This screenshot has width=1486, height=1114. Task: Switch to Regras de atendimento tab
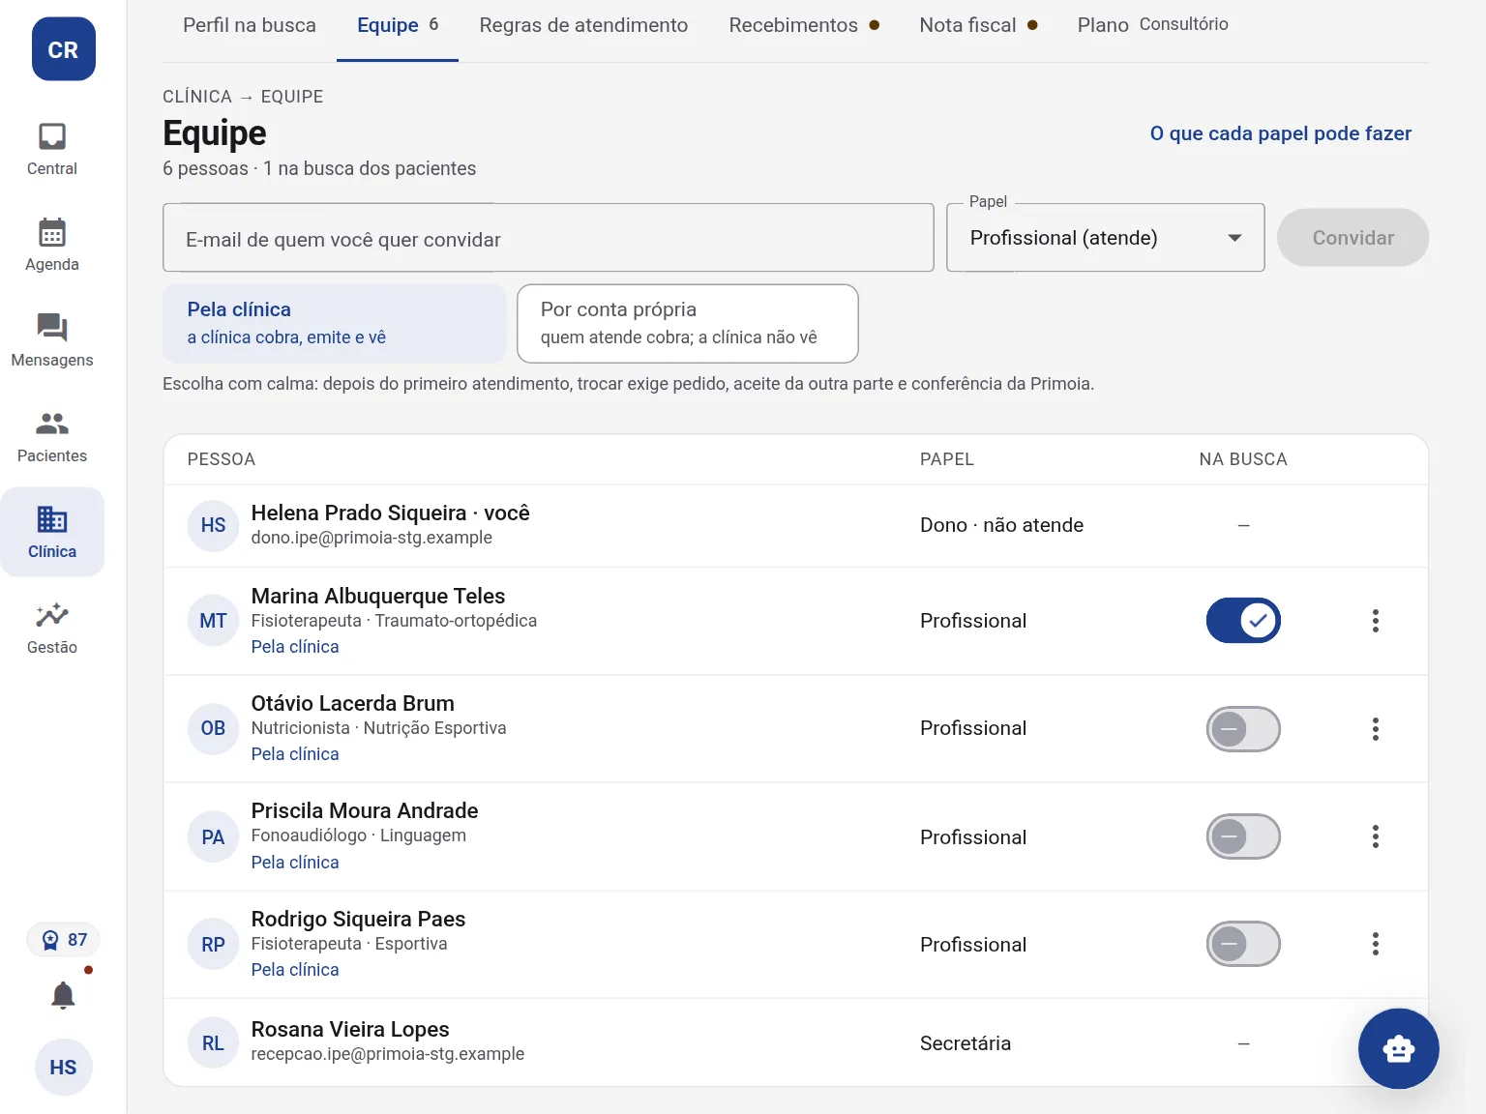pyautogui.click(x=583, y=25)
